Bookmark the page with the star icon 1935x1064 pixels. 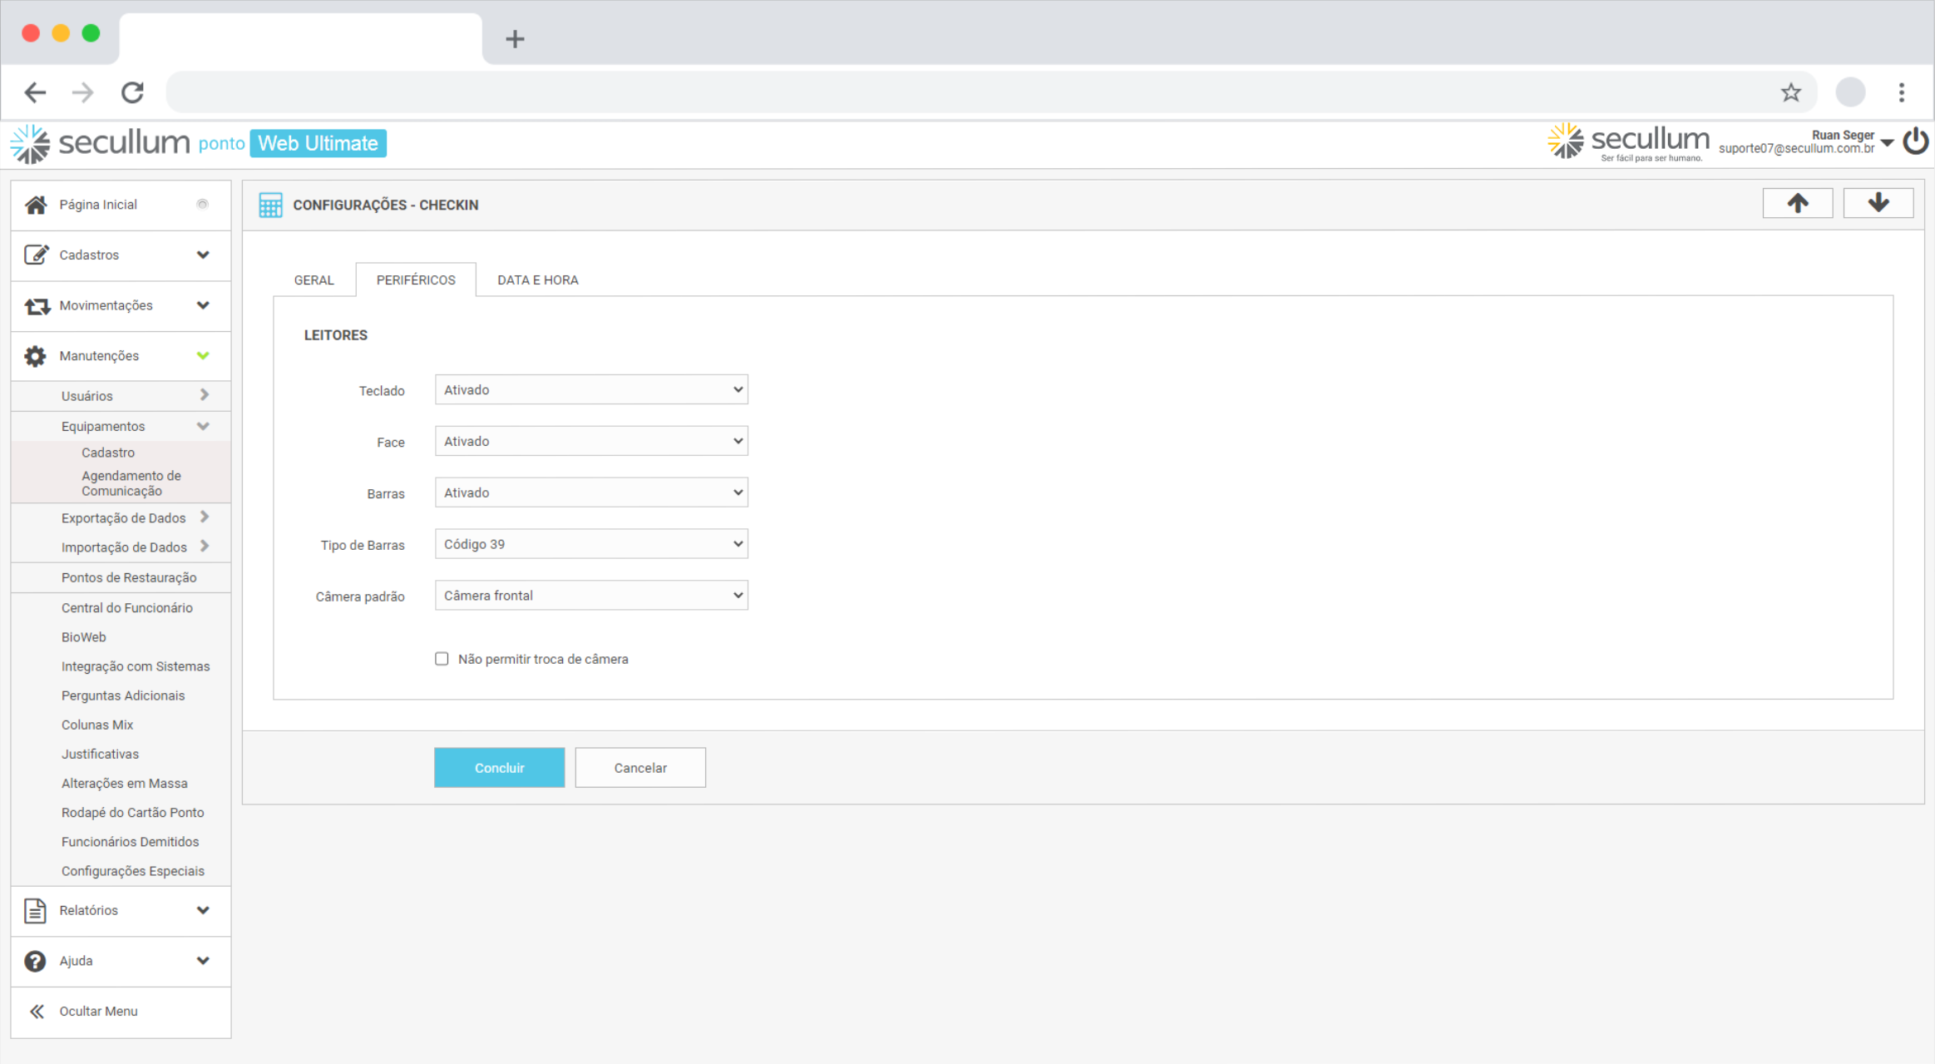[x=1790, y=92]
